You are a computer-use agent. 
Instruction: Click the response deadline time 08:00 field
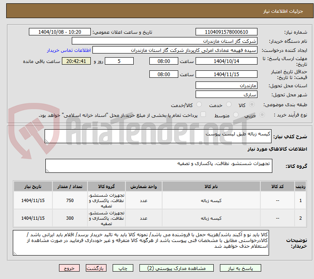(x=164, y=61)
